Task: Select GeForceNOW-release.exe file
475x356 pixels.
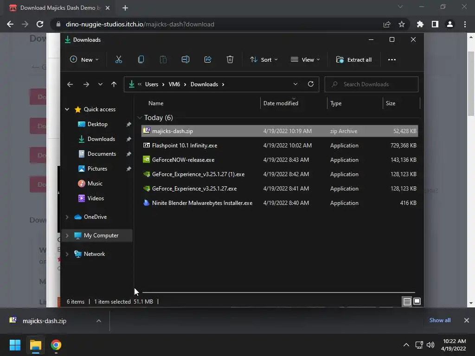Action: pyautogui.click(x=279, y=160)
